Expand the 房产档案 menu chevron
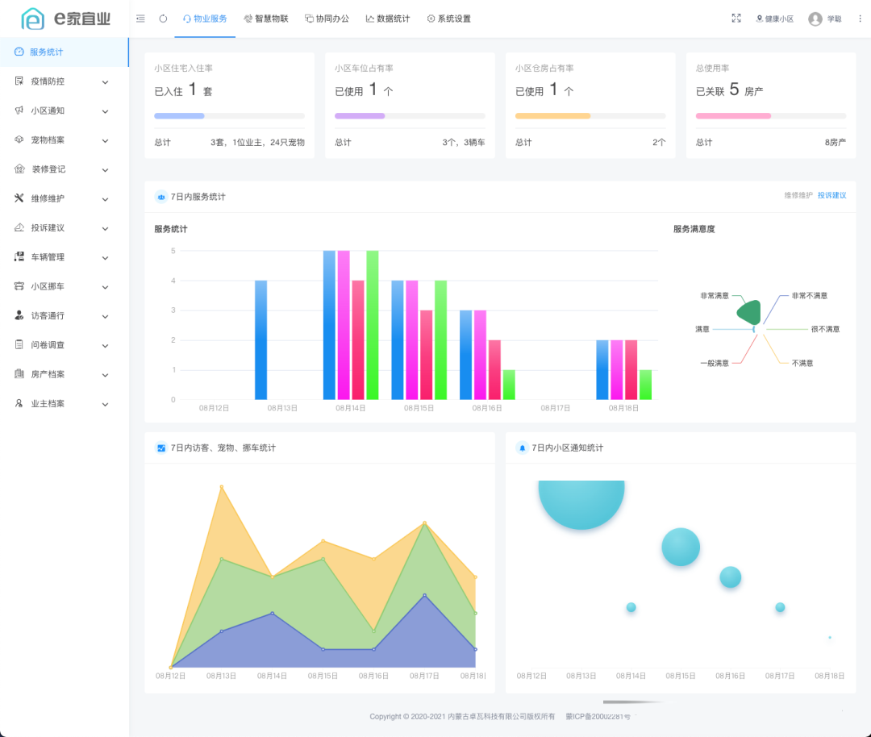This screenshot has width=871, height=737. (105, 375)
